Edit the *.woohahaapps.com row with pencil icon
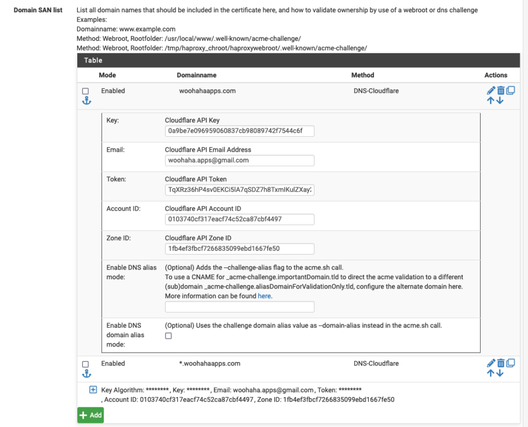The image size is (528, 427). pos(491,363)
